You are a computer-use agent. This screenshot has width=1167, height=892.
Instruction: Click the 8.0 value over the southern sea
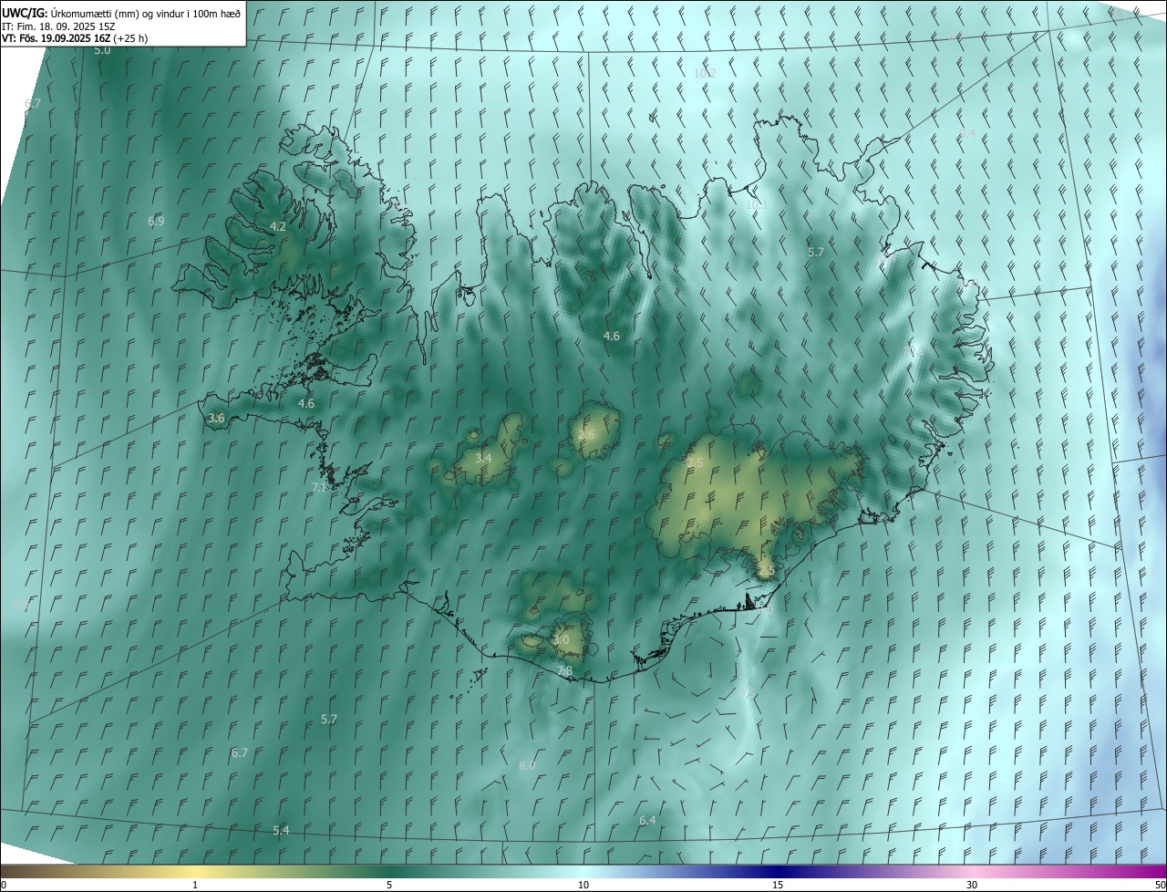[x=527, y=765]
